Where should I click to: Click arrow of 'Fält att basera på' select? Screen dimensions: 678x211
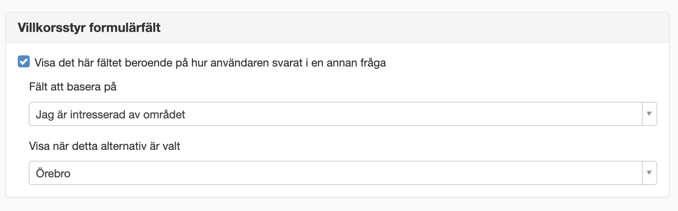(x=649, y=114)
